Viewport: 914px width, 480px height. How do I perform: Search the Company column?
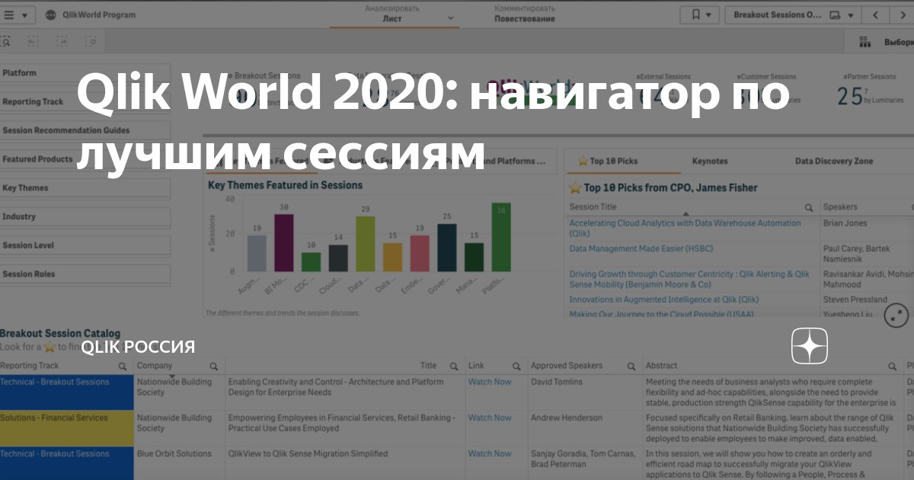click(213, 366)
